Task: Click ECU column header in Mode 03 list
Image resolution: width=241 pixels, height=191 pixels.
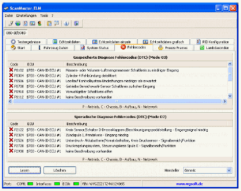Action: (44, 64)
